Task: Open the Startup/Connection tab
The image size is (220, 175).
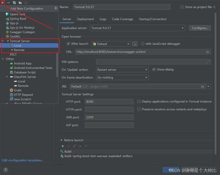Action: click(x=153, y=19)
